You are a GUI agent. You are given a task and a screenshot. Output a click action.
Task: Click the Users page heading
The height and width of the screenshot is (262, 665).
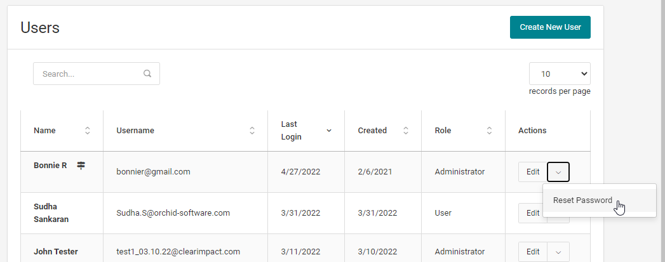[x=40, y=27]
